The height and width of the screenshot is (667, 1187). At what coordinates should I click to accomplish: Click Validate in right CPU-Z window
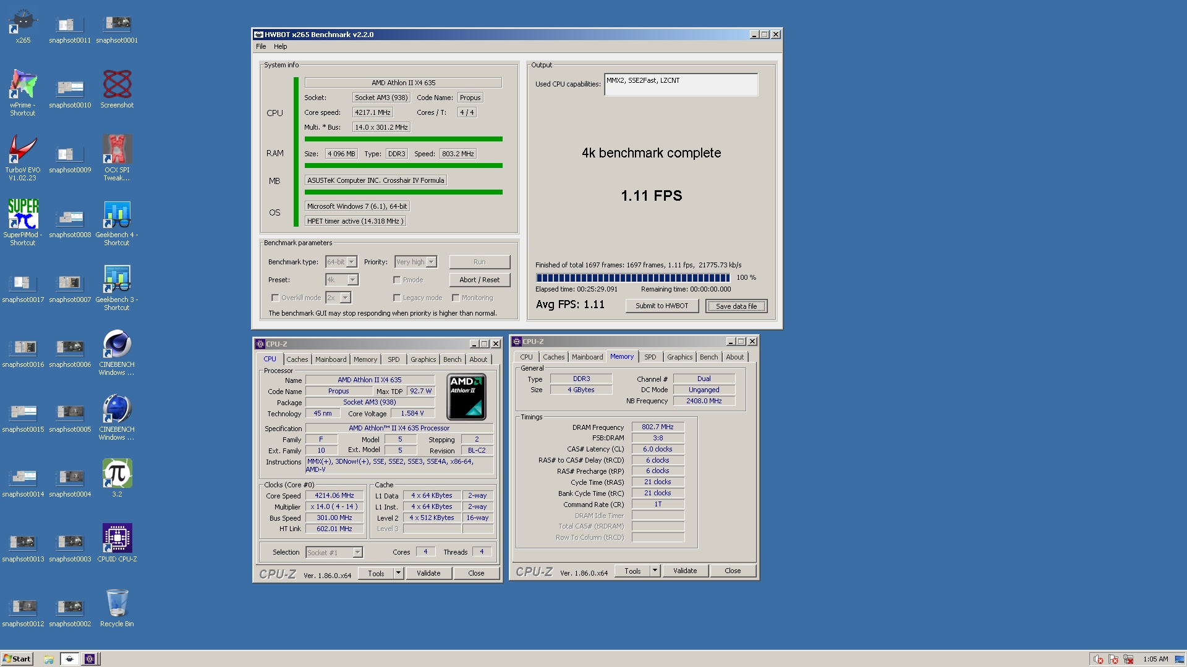pos(685,571)
